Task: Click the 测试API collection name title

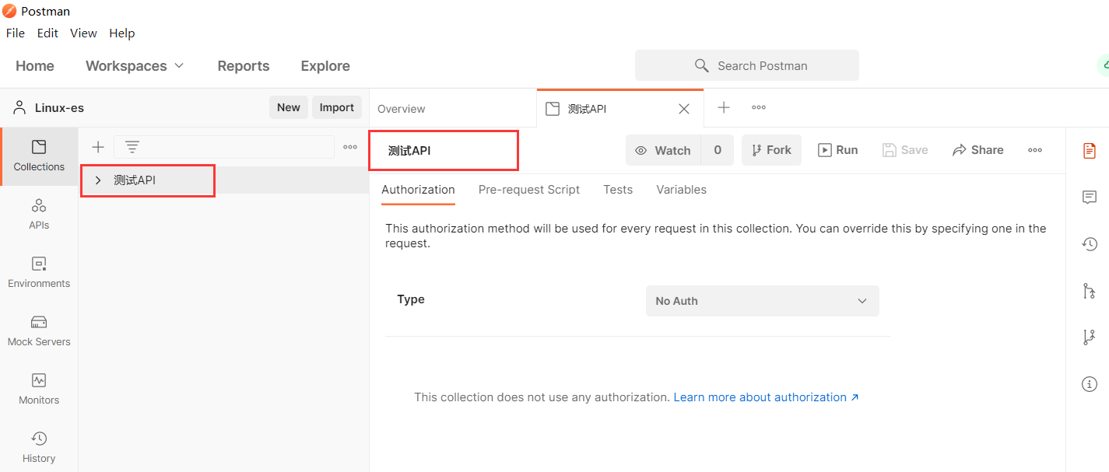Action: click(409, 151)
